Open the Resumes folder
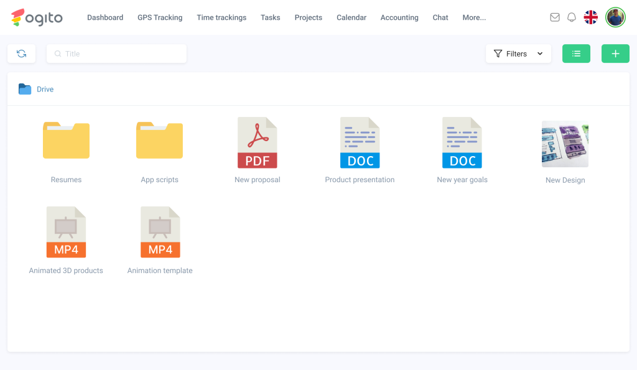The height and width of the screenshot is (370, 637). pyautogui.click(x=66, y=141)
